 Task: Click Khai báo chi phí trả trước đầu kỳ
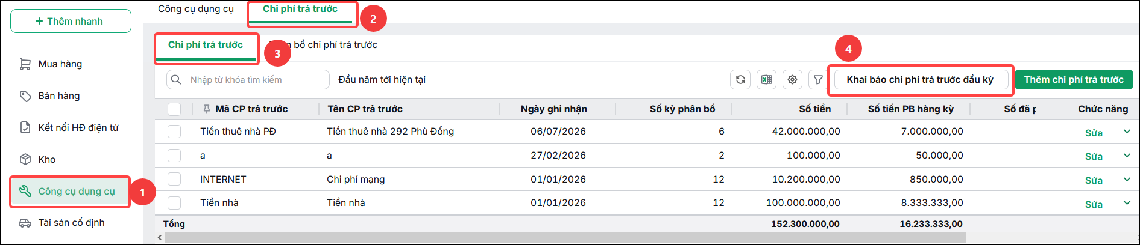pyautogui.click(x=920, y=79)
